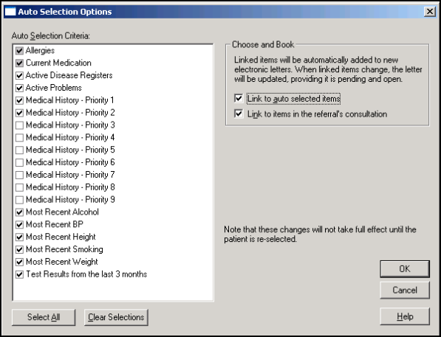The width and height of the screenshot is (441, 337).
Task: Check Medical History - Priority 5
Action: 19,150
